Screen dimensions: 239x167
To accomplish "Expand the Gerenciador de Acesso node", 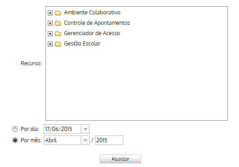I will (50, 33).
